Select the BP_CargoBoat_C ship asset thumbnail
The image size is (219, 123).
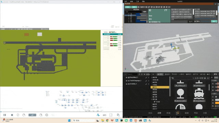199,94
